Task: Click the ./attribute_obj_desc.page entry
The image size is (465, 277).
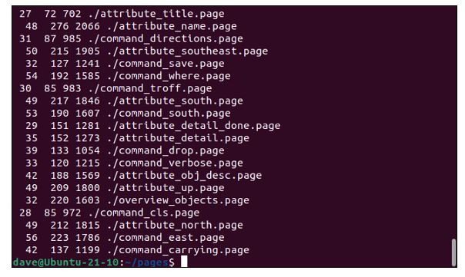Action: coord(184,175)
